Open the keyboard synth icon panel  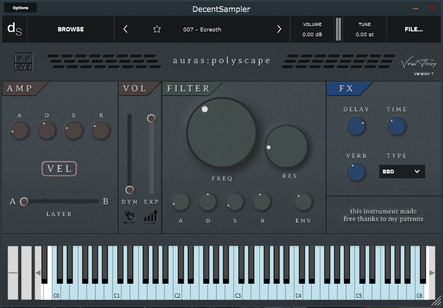click(x=23, y=61)
